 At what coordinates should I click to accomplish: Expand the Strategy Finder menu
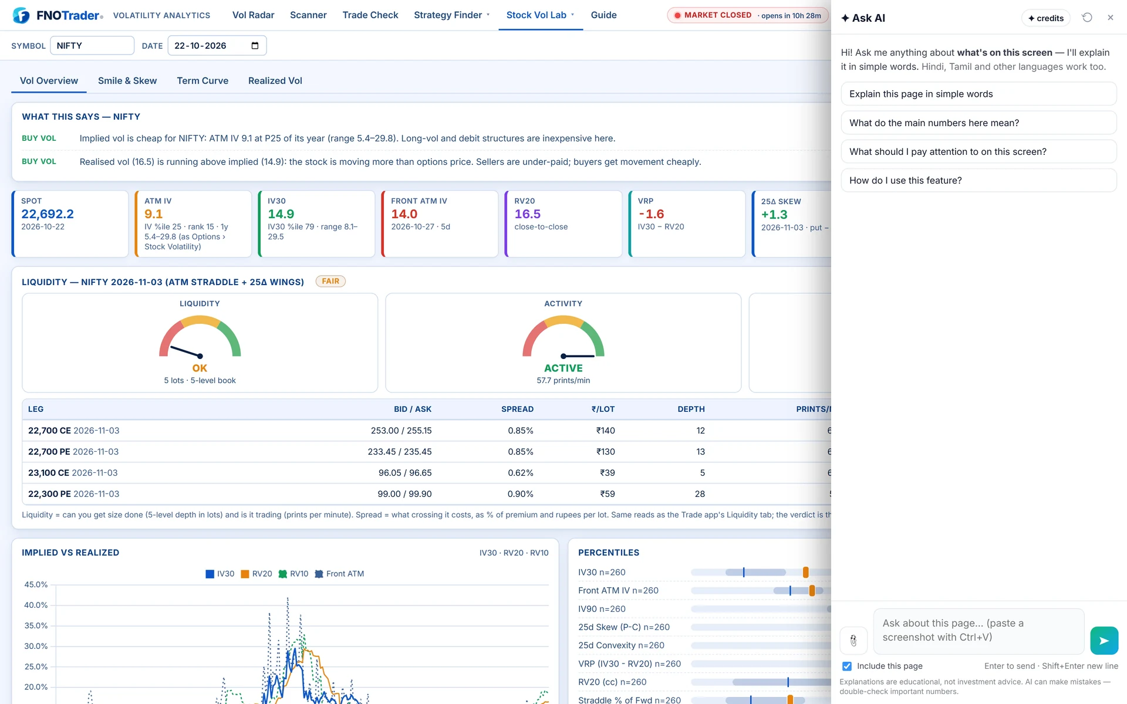451,15
